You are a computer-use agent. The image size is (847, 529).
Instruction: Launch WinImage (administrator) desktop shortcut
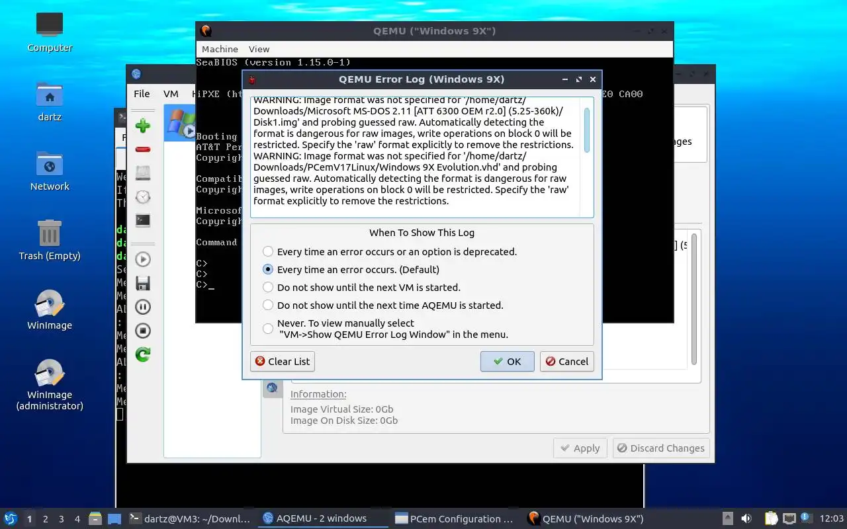point(50,385)
